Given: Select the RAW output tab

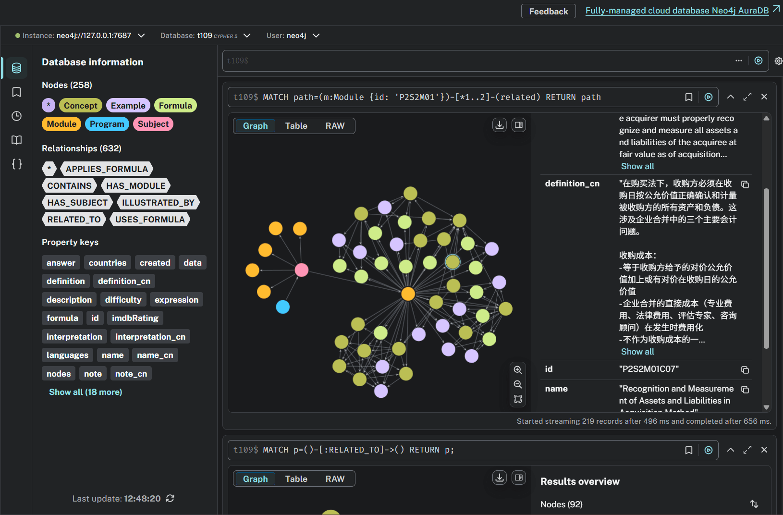Looking at the screenshot, I should pyautogui.click(x=335, y=125).
